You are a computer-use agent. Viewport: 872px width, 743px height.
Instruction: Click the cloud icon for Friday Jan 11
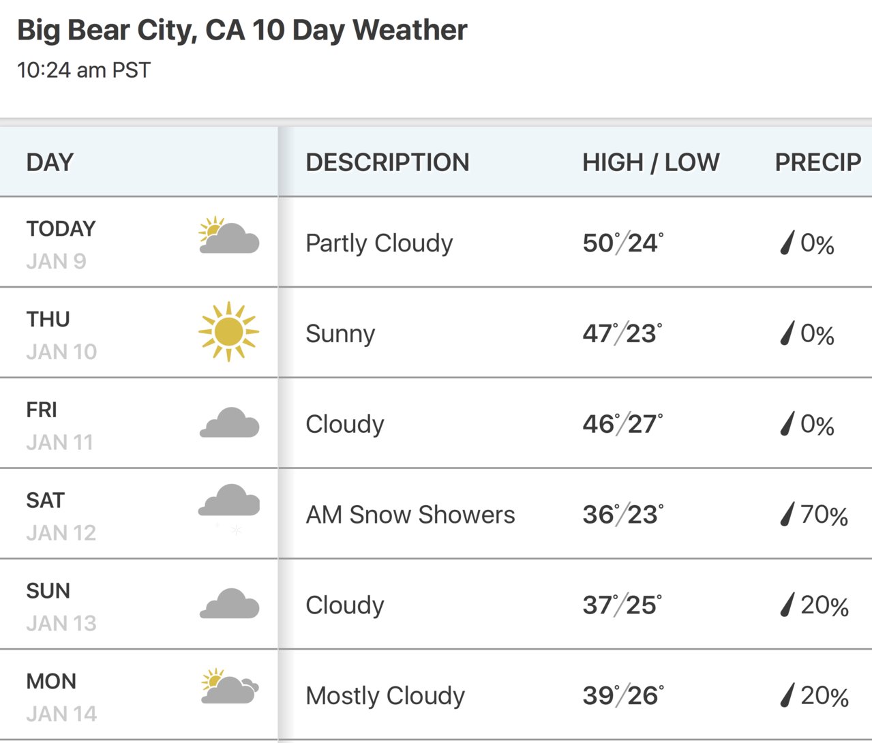click(229, 422)
